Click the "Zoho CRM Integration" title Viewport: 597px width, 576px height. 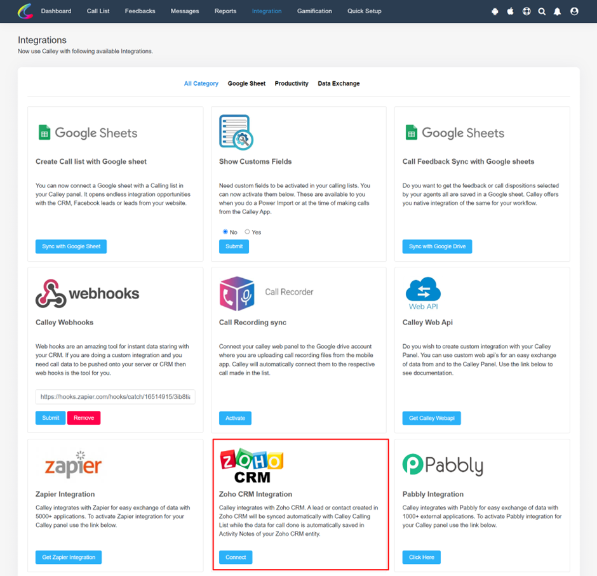coord(255,494)
